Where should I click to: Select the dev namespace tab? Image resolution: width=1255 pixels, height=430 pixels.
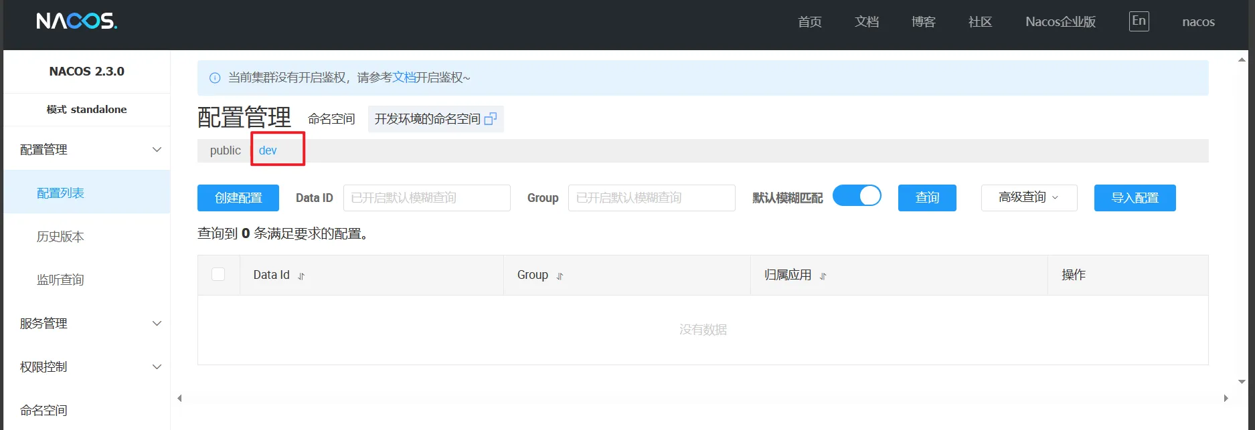[x=268, y=150]
